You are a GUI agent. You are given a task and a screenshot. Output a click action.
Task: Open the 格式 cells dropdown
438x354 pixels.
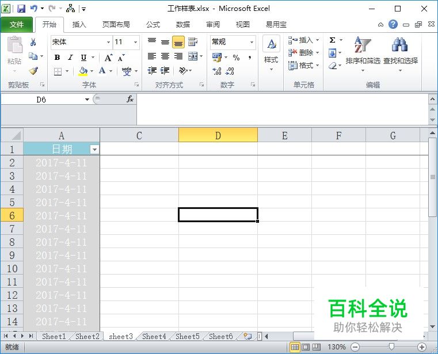pyautogui.click(x=304, y=66)
